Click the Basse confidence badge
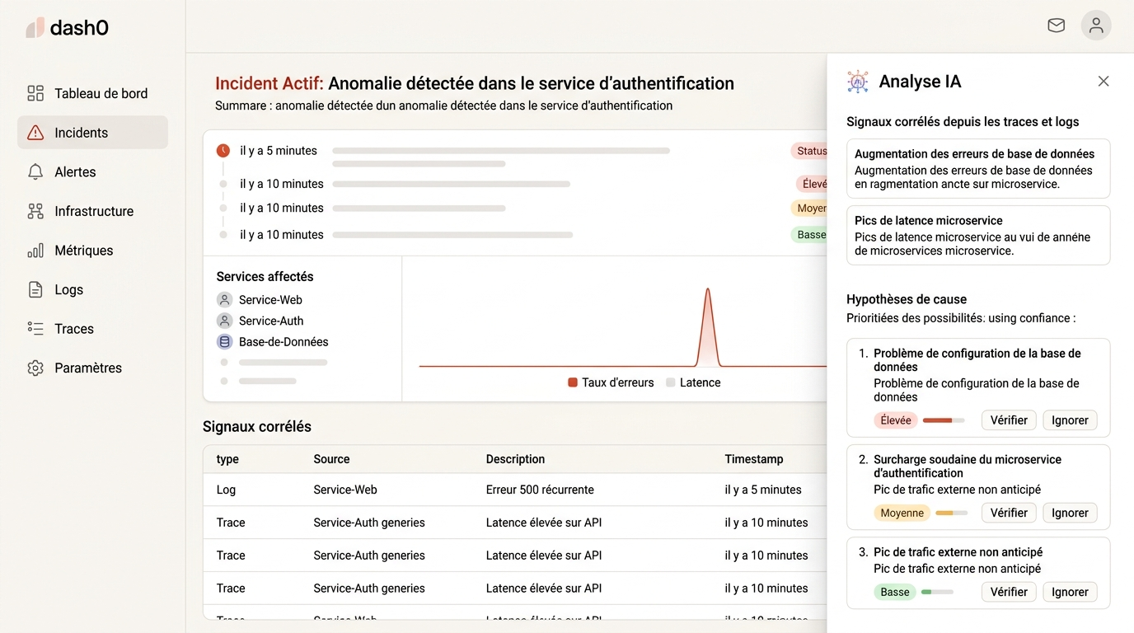The width and height of the screenshot is (1134, 633). pyautogui.click(x=895, y=592)
